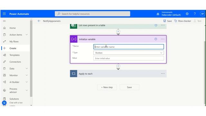Click the Power Automate brand title
The image size is (206, 116).
tap(19, 14)
